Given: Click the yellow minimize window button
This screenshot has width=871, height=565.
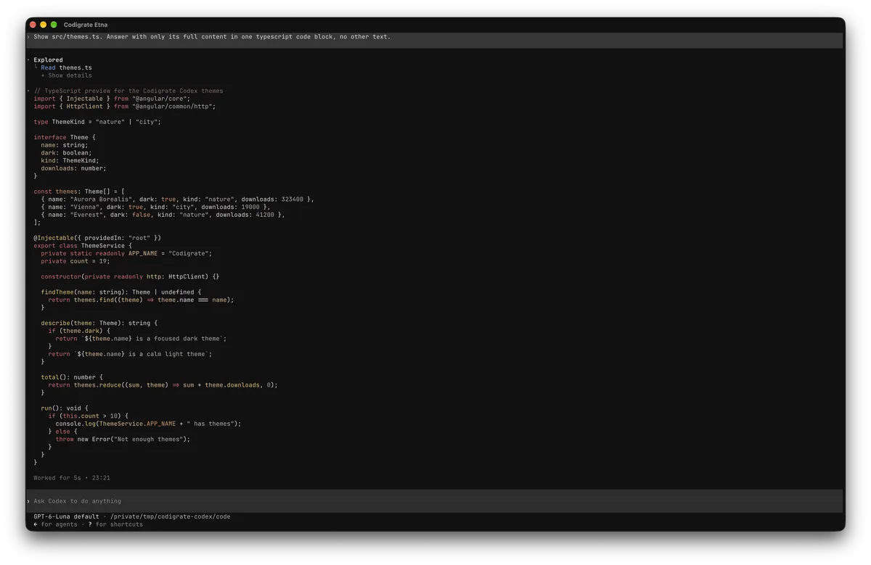Looking at the screenshot, I should coord(43,25).
